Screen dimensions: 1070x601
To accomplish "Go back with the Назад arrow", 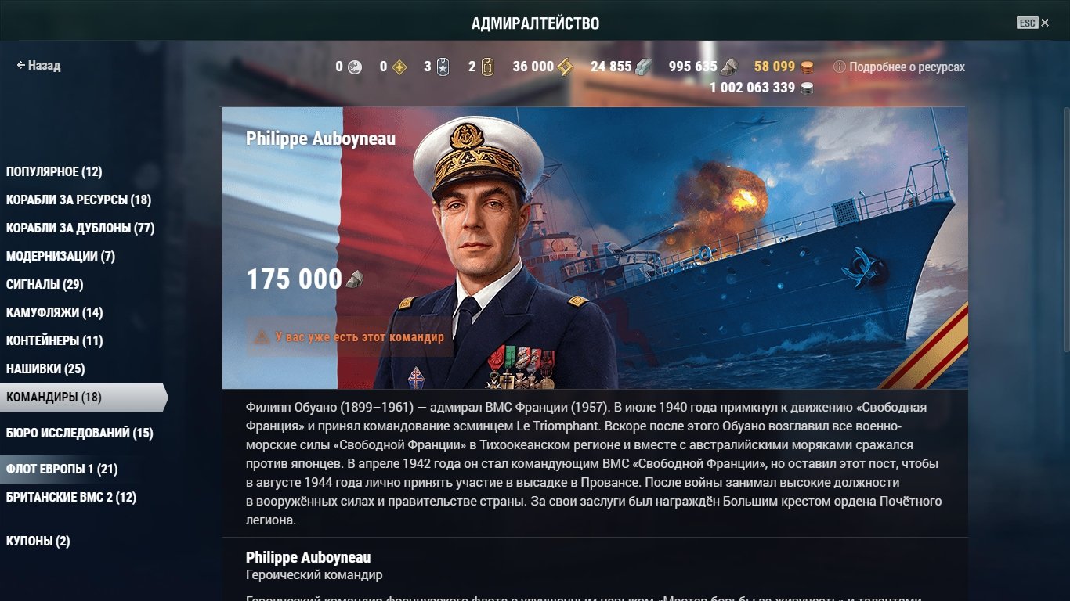I will (x=38, y=66).
